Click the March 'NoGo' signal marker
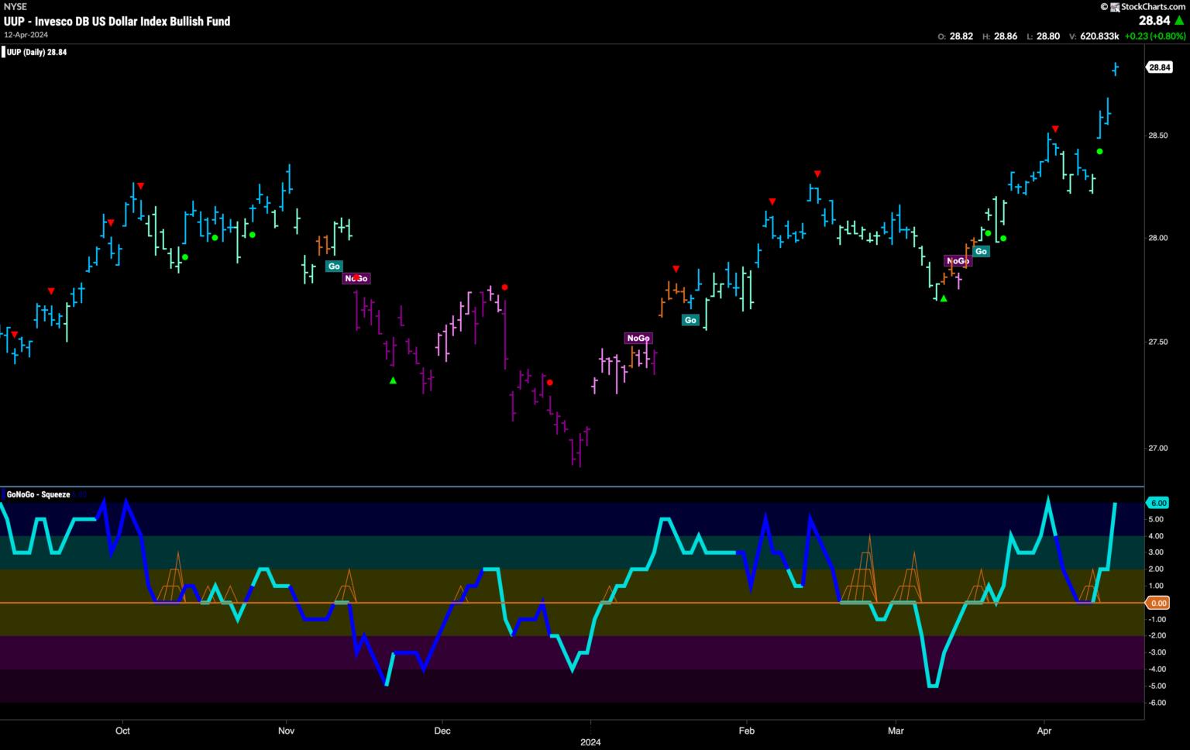This screenshot has height=750, width=1190. pyautogui.click(x=958, y=261)
